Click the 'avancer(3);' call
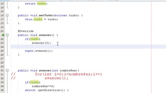 41,43
